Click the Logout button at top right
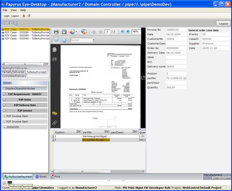The height and width of the screenshot is (191, 232). [x=223, y=24]
